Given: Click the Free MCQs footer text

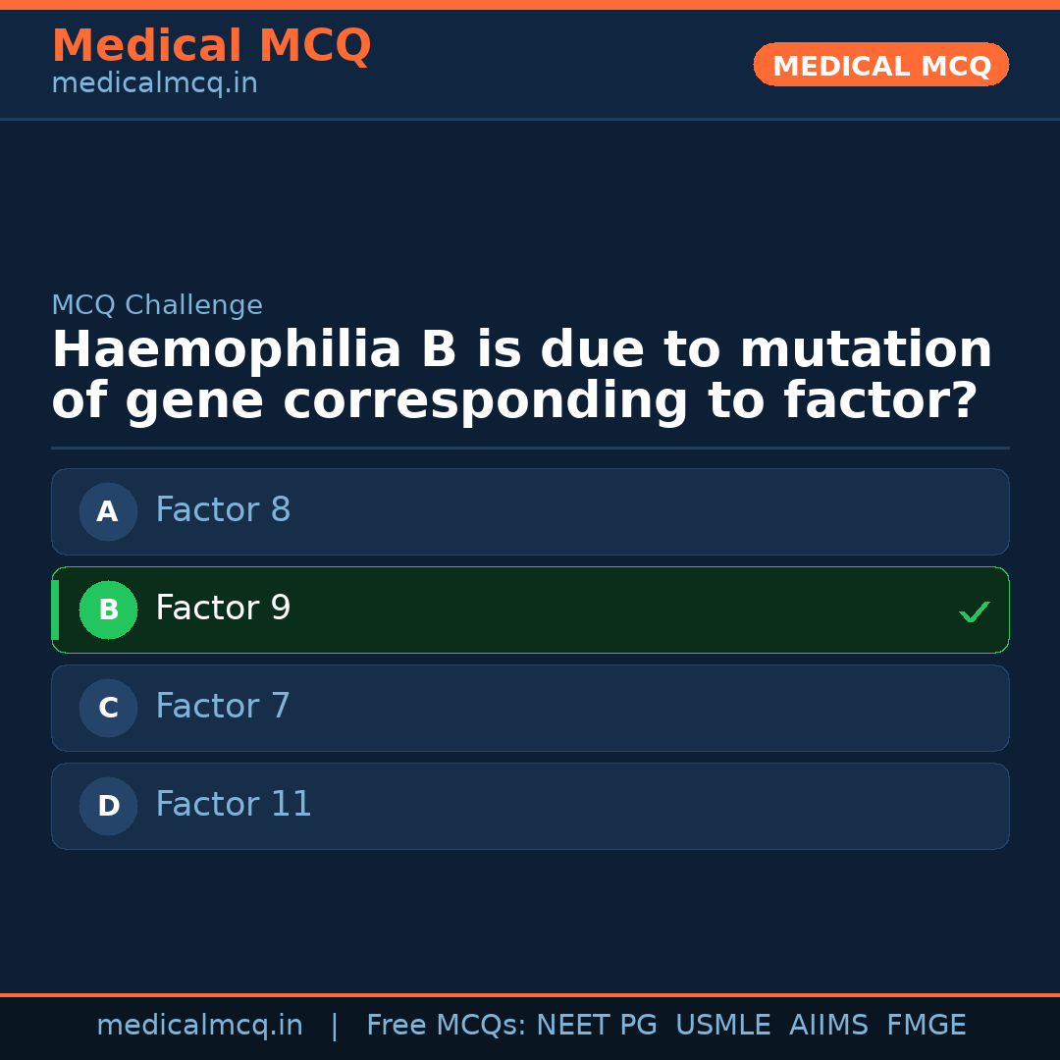Looking at the screenshot, I should coord(446,1026).
